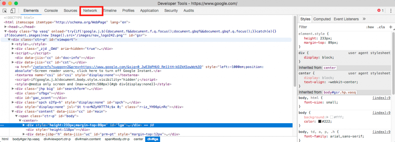Select the div#lga breadcrumb item
This screenshot has width=395, height=142.
click(x=152, y=139)
